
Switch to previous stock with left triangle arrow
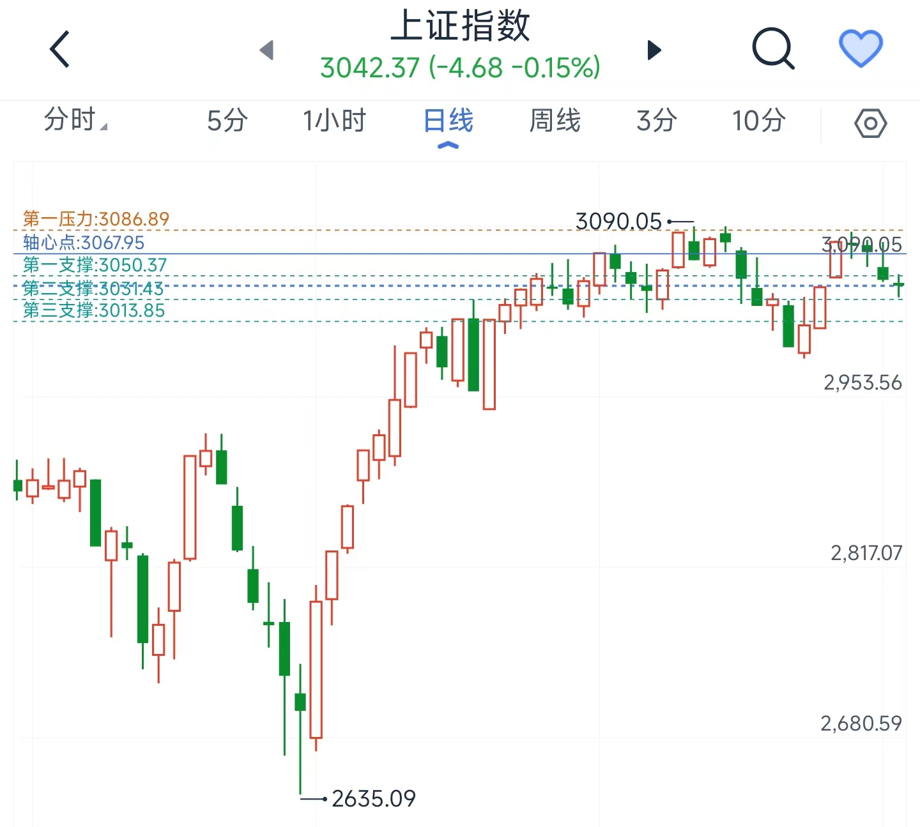pyautogui.click(x=268, y=50)
